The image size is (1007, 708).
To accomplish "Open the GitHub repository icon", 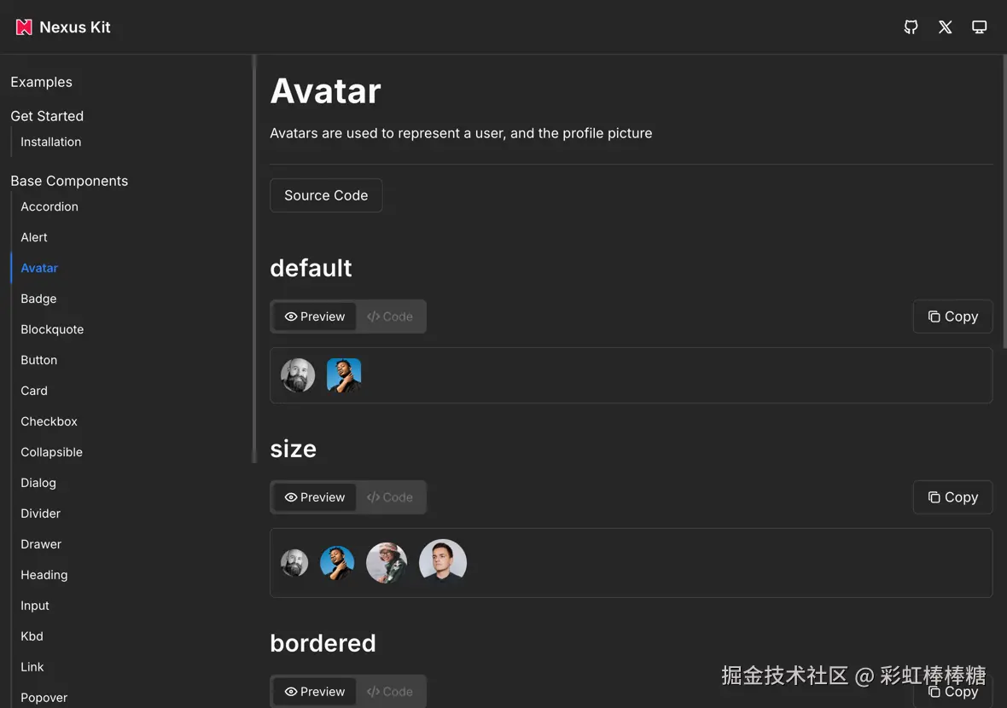I will click(911, 27).
